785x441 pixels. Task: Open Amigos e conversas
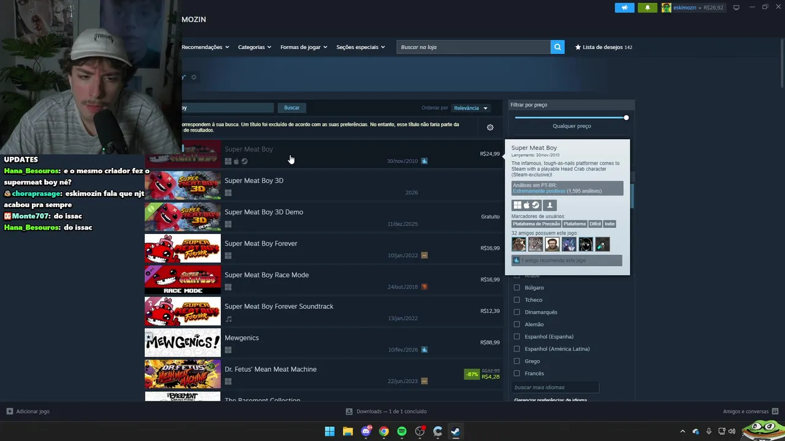(745, 412)
